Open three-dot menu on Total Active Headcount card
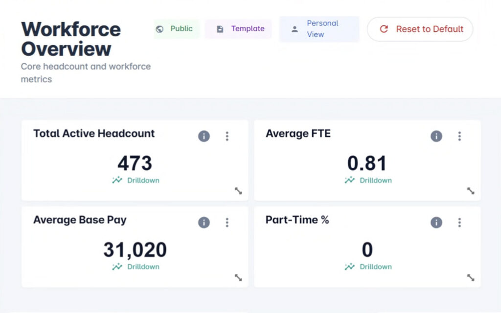501x313 pixels. click(227, 136)
